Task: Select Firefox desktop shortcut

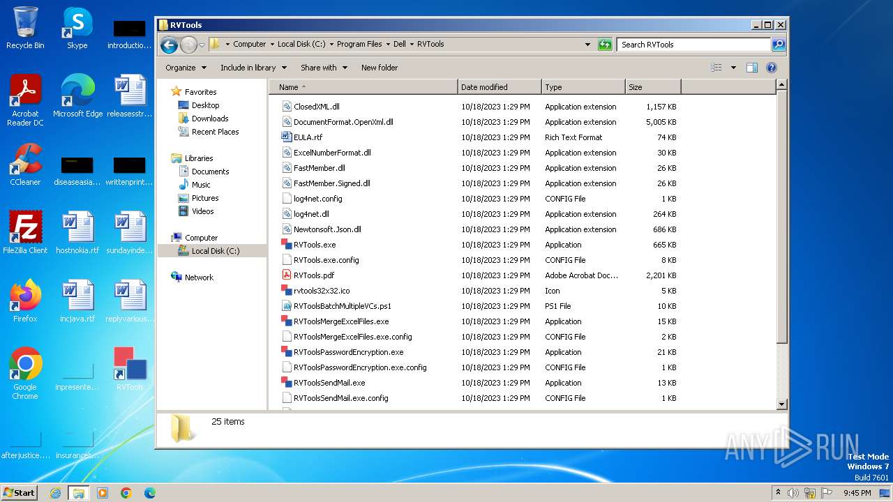Action: (x=25, y=301)
